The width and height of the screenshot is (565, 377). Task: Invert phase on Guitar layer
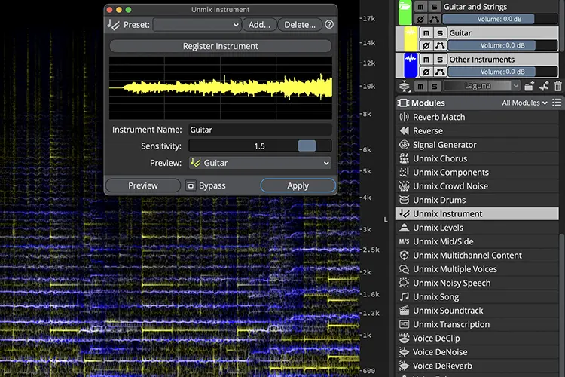click(x=426, y=45)
